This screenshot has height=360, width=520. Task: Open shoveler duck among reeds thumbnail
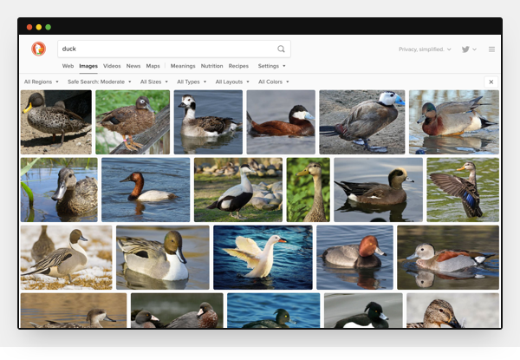59,189
